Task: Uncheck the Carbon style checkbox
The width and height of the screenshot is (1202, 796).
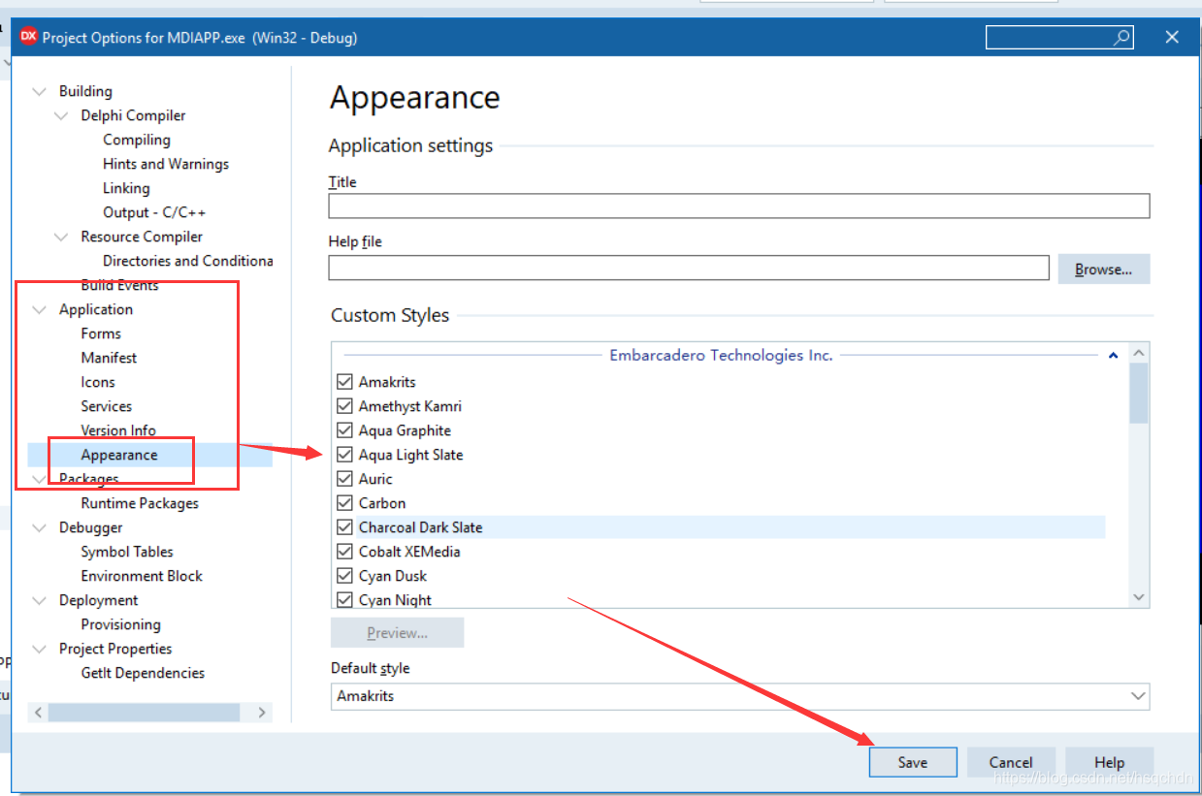Action: (345, 502)
